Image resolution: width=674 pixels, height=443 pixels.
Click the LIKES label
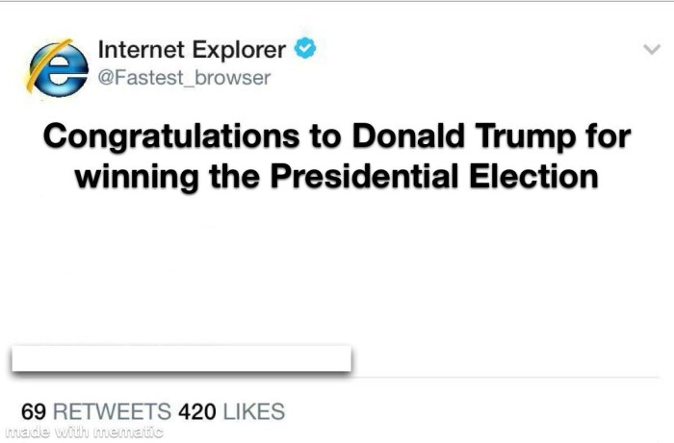tap(253, 412)
